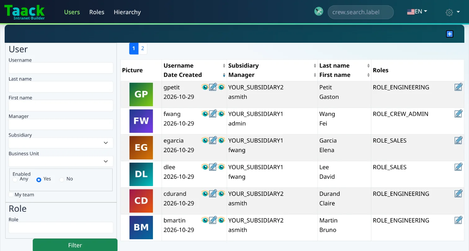
Task: Open the Subsidiary dropdown
Action: (61, 143)
